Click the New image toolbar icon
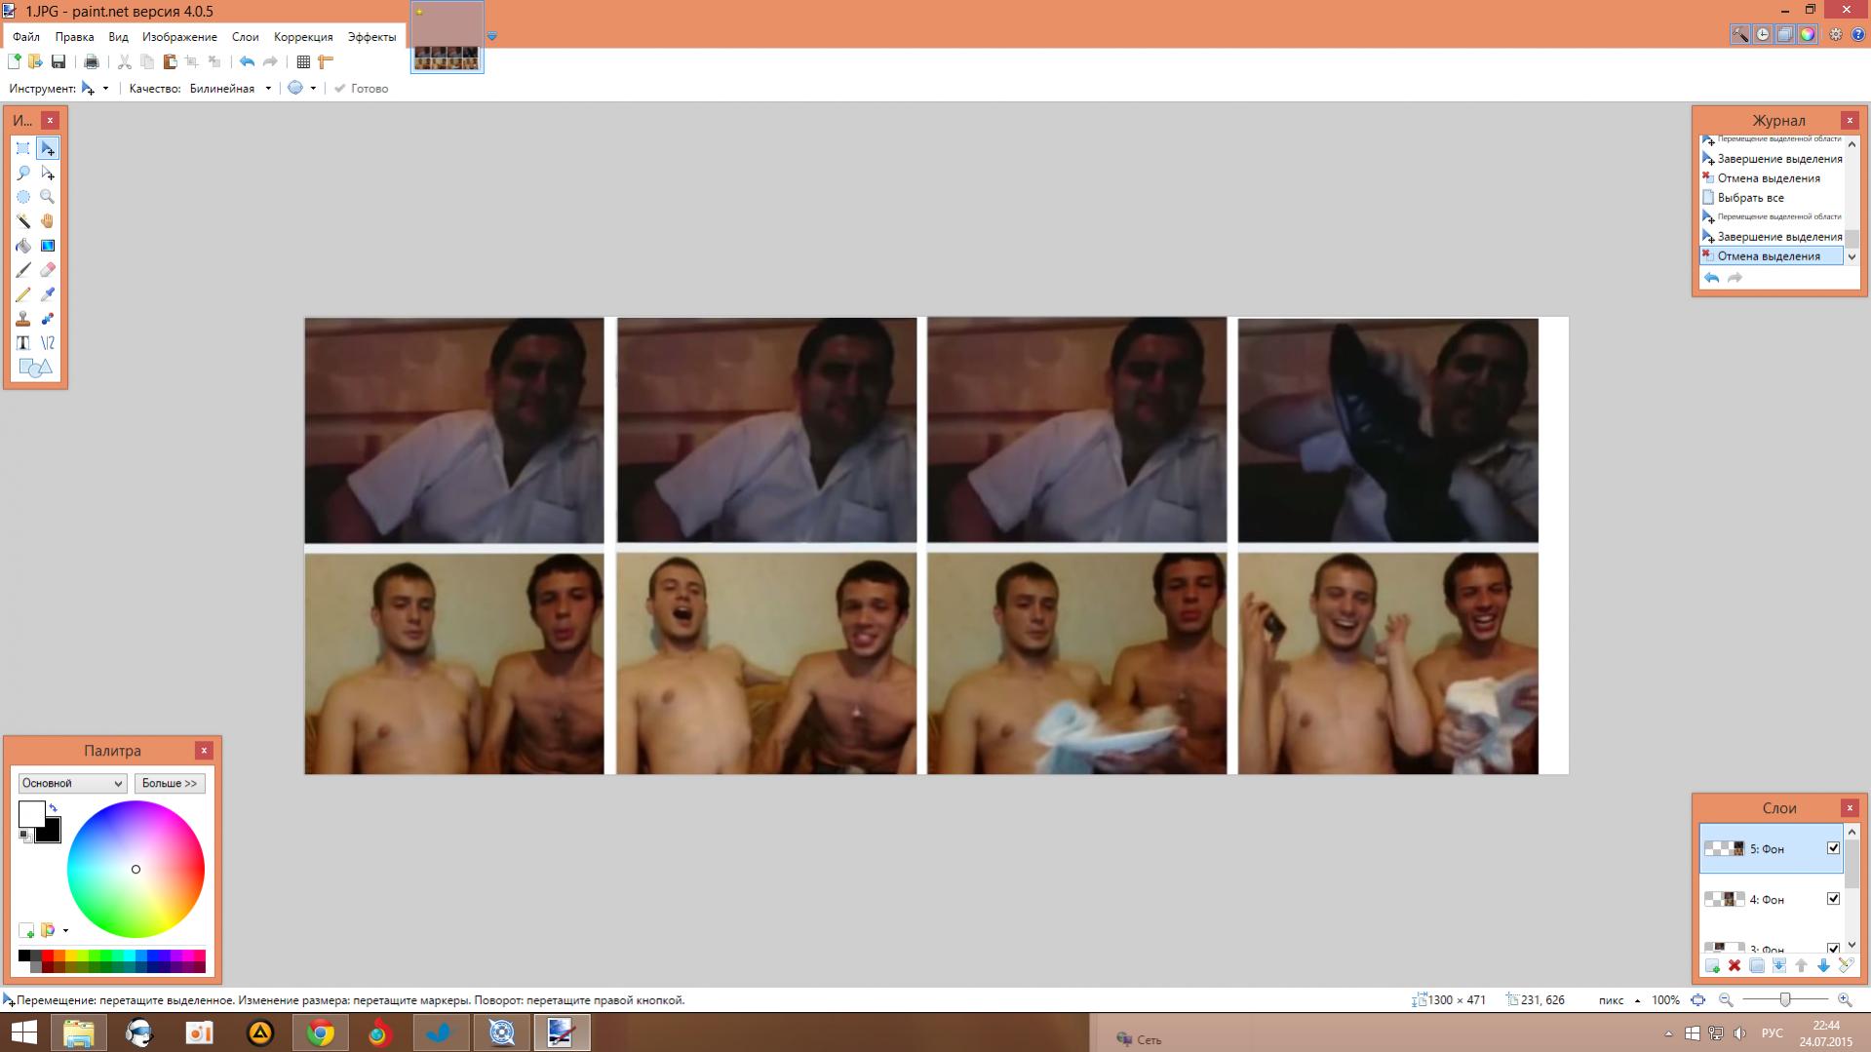Image resolution: width=1871 pixels, height=1052 pixels. (x=15, y=61)
